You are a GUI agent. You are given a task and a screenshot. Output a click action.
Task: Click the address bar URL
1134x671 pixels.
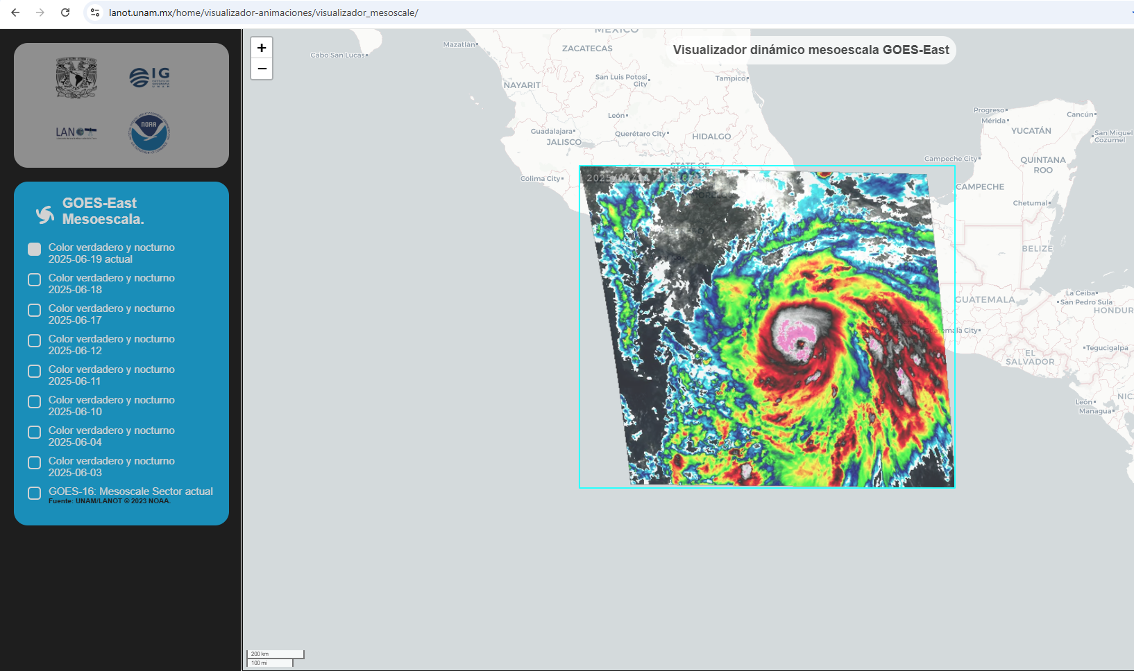[x=264, y=12]
